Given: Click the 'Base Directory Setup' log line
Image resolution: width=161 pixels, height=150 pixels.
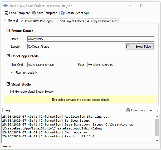Looking at the screenshot, I should (x=67, y=126).
